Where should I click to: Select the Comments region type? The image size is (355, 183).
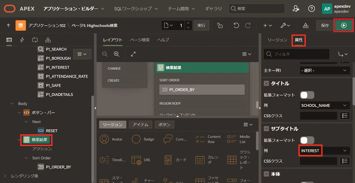click(x=175, y=139)
